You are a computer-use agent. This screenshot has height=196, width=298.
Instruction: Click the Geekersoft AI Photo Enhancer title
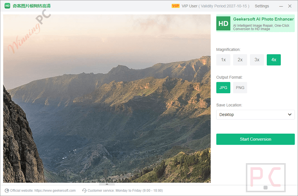point(263,19)
